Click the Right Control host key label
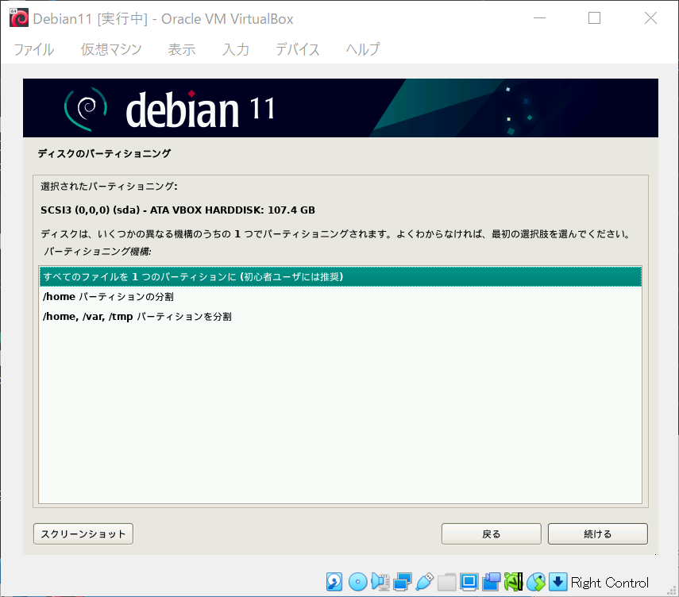The image size is (679, 597). pos(610,583)
